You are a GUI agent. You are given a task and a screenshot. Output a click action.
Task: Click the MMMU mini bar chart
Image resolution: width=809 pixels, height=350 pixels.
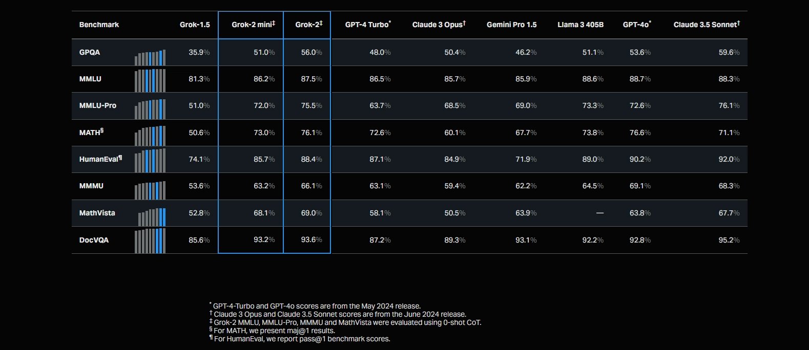150,190
